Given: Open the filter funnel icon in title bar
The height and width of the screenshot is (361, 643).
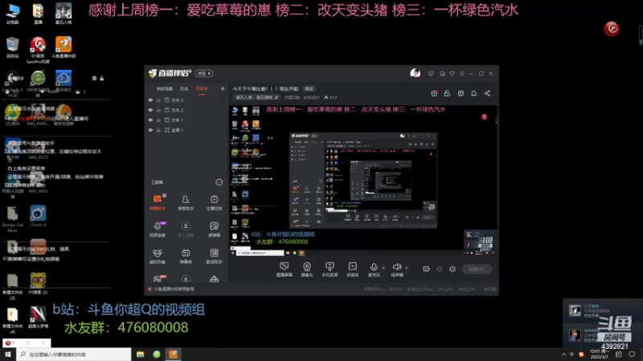Looking at the screenshot, I should (x=452, y=74).
